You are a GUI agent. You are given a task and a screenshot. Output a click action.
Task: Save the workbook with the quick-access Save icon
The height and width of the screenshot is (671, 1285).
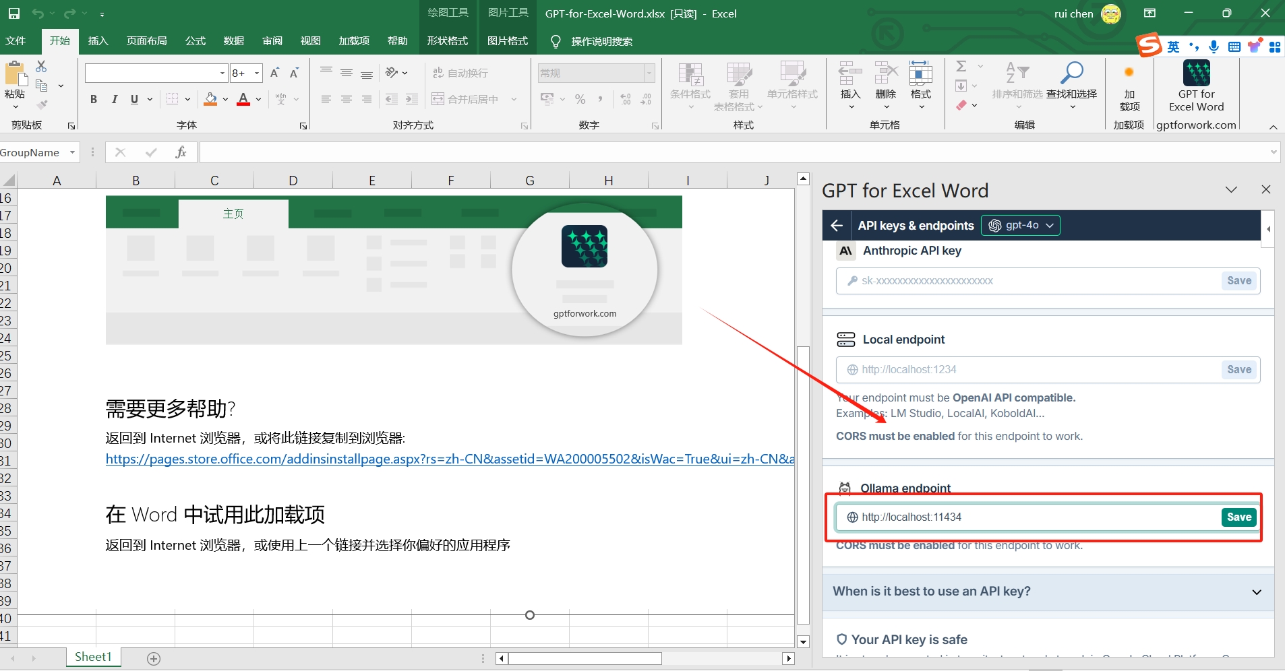click(14, 13)
